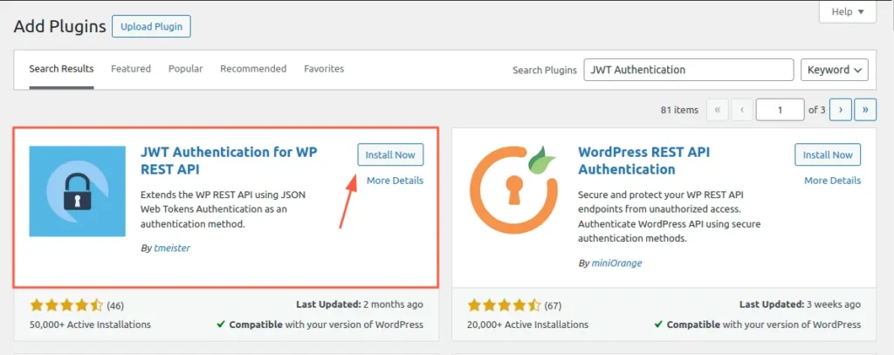
Task: Visit author tmeister link
Action: 172,249
